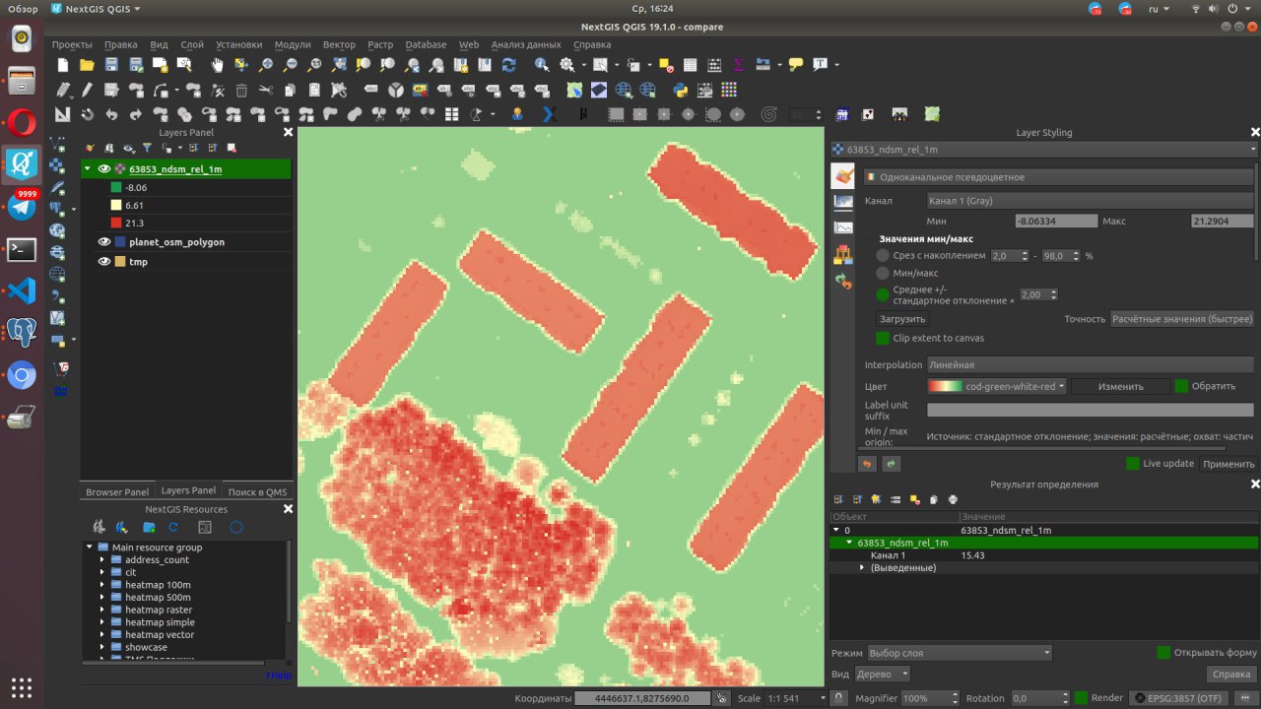Image resolution: width=1261 pixels, height=709 pixels.
Task: Click the Применить button
Action: [x=1228, y=464]
